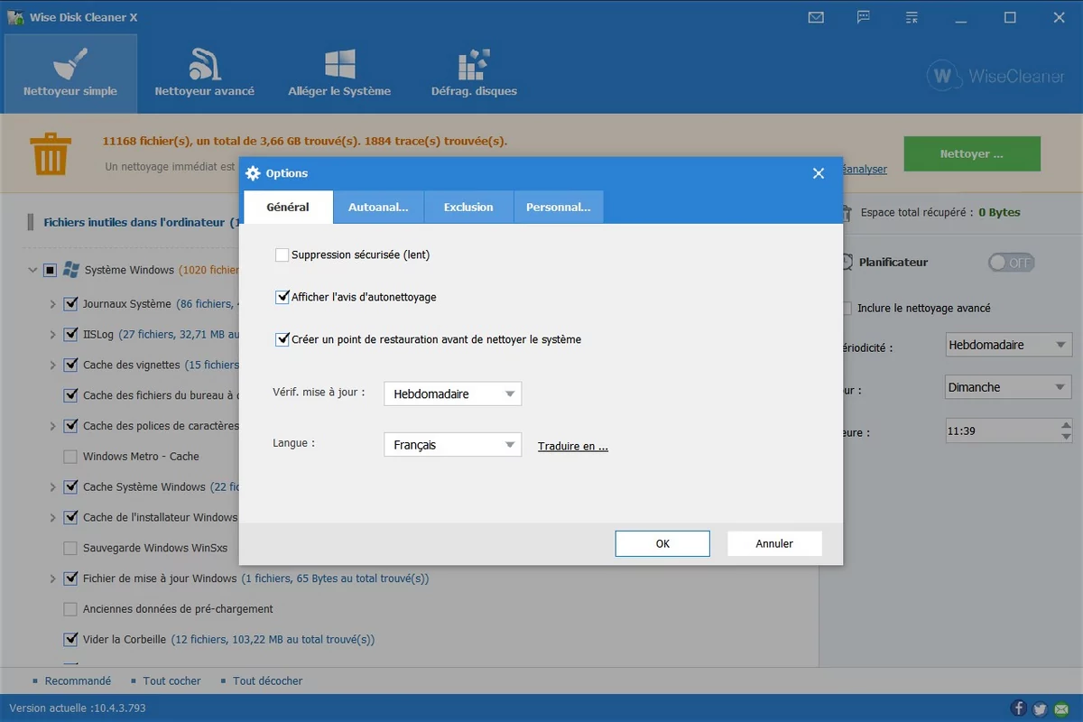Expand Cache des polices de caractères

[x=53, y=426]
